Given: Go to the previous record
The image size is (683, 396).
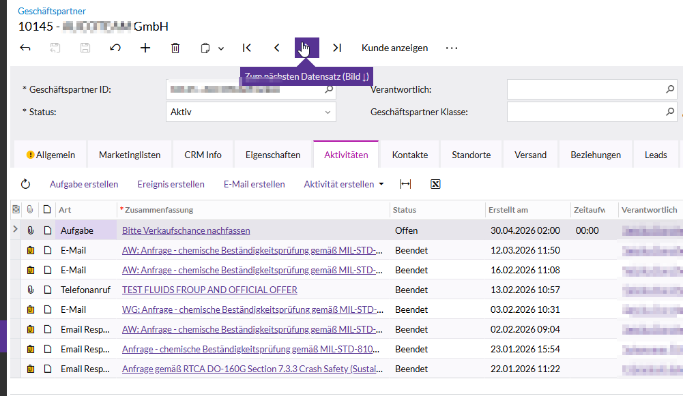Looking at the screenshot, I should [x=277, y=48].
